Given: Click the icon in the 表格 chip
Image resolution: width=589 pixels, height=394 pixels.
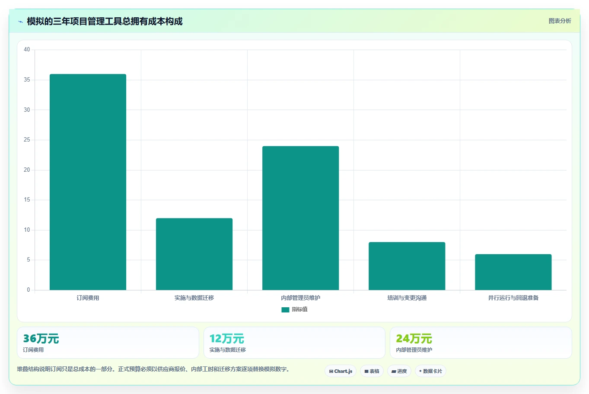Looking at the screenshot, I should [366, 371].
